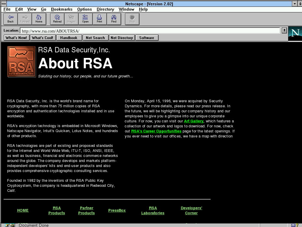Click the mail envelope icon in the status bar

click(293, 225)
